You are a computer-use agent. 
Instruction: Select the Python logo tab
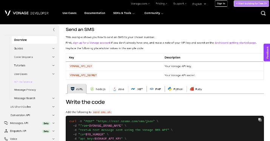(170, 89)
